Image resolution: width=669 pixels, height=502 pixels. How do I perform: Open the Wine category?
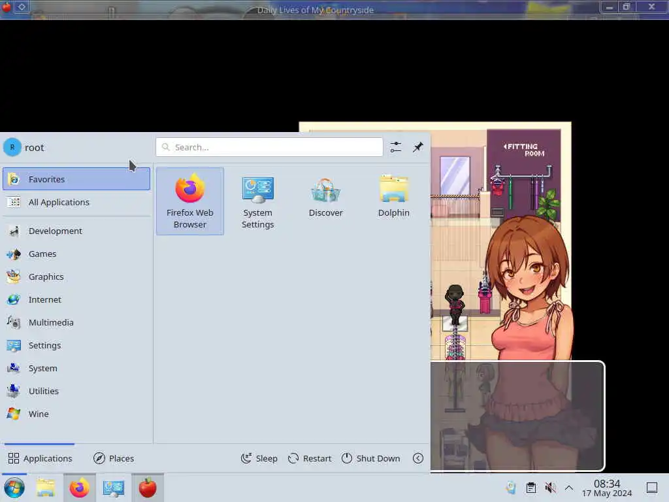[76, 414]
